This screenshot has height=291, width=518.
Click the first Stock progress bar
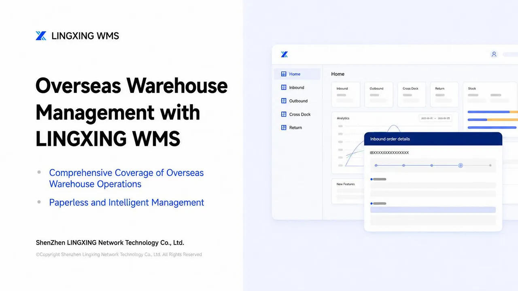click(x=493, y=112)
